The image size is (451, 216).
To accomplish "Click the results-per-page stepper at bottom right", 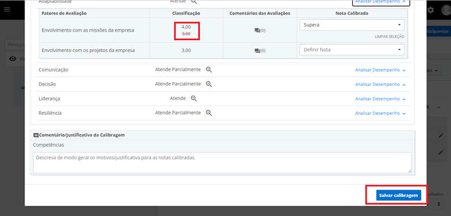I will (x=440, y=203).
